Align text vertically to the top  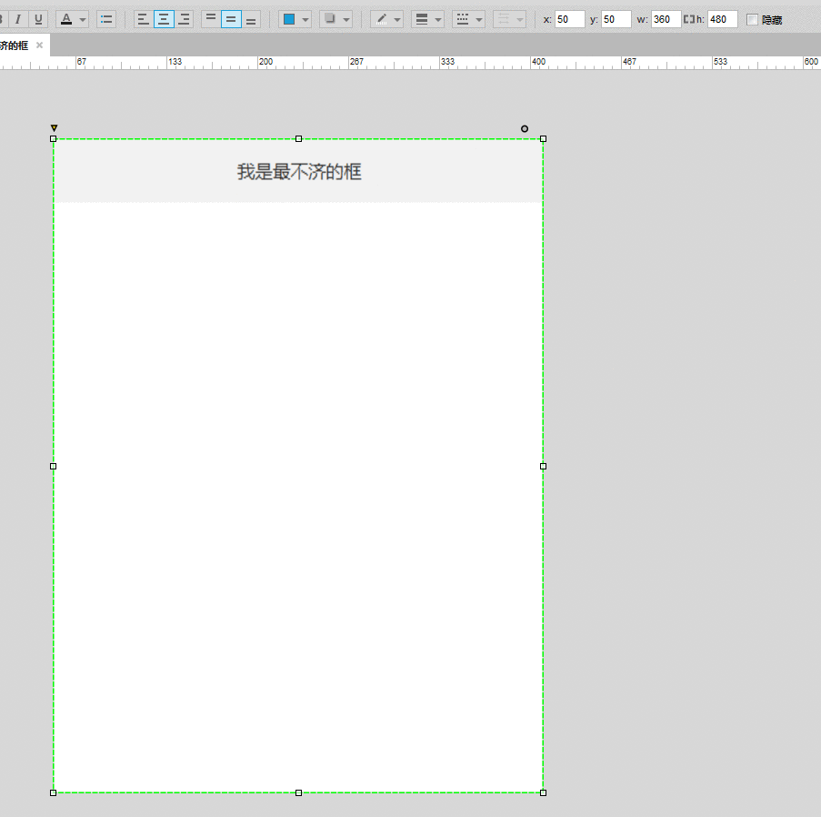211,19
